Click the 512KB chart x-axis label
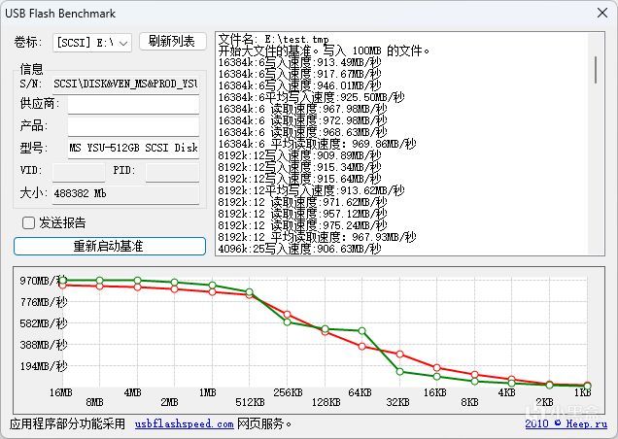This screenshot has height=439, width=618. [250, 402]
